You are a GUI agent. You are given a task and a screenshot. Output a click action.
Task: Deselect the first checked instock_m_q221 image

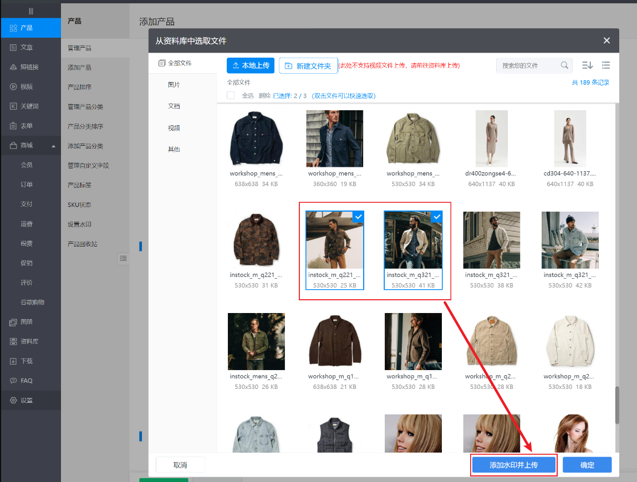click(x=358, y=217)
